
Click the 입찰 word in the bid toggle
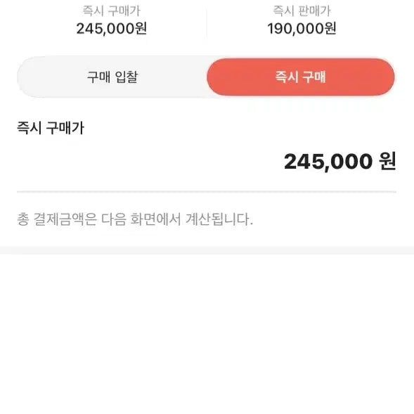(127, 77)
